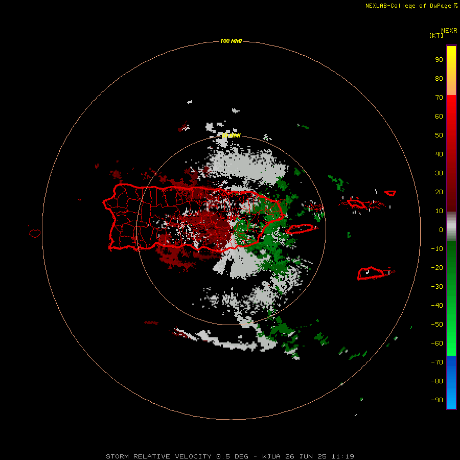Click the -80 scale value
The height and width of the screenshot is (460, 460).
(437, 381)
